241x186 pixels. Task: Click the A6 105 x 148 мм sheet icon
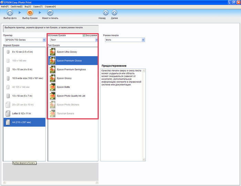click(x=8, y=87)
